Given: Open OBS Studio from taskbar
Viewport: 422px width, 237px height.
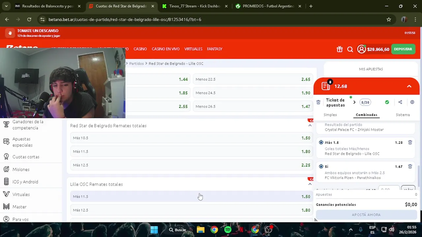Looking at the screenshot, I should 268,230.
